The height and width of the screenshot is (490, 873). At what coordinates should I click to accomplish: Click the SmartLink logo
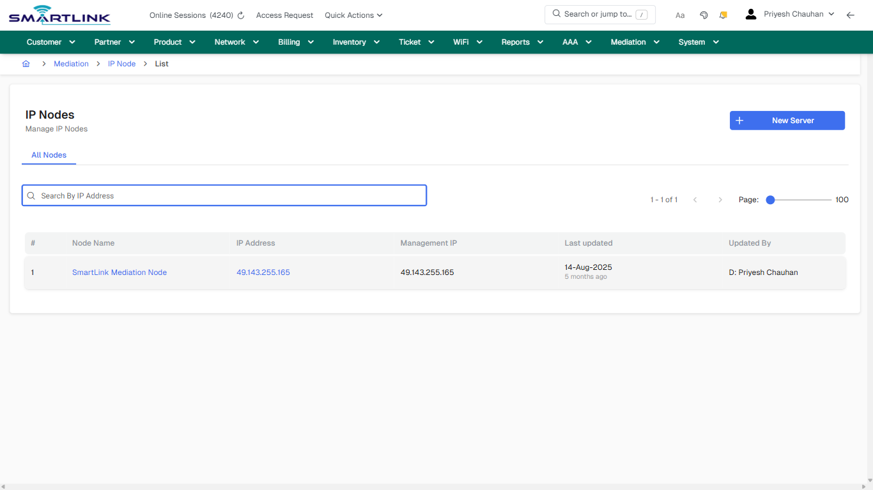(59, 14)
